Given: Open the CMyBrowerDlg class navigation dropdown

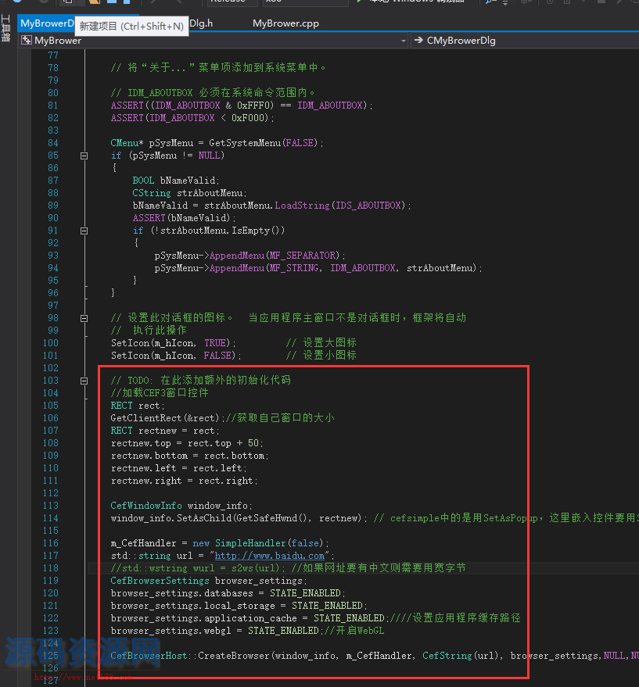Looking at the screenshot, I should point(525,41).
